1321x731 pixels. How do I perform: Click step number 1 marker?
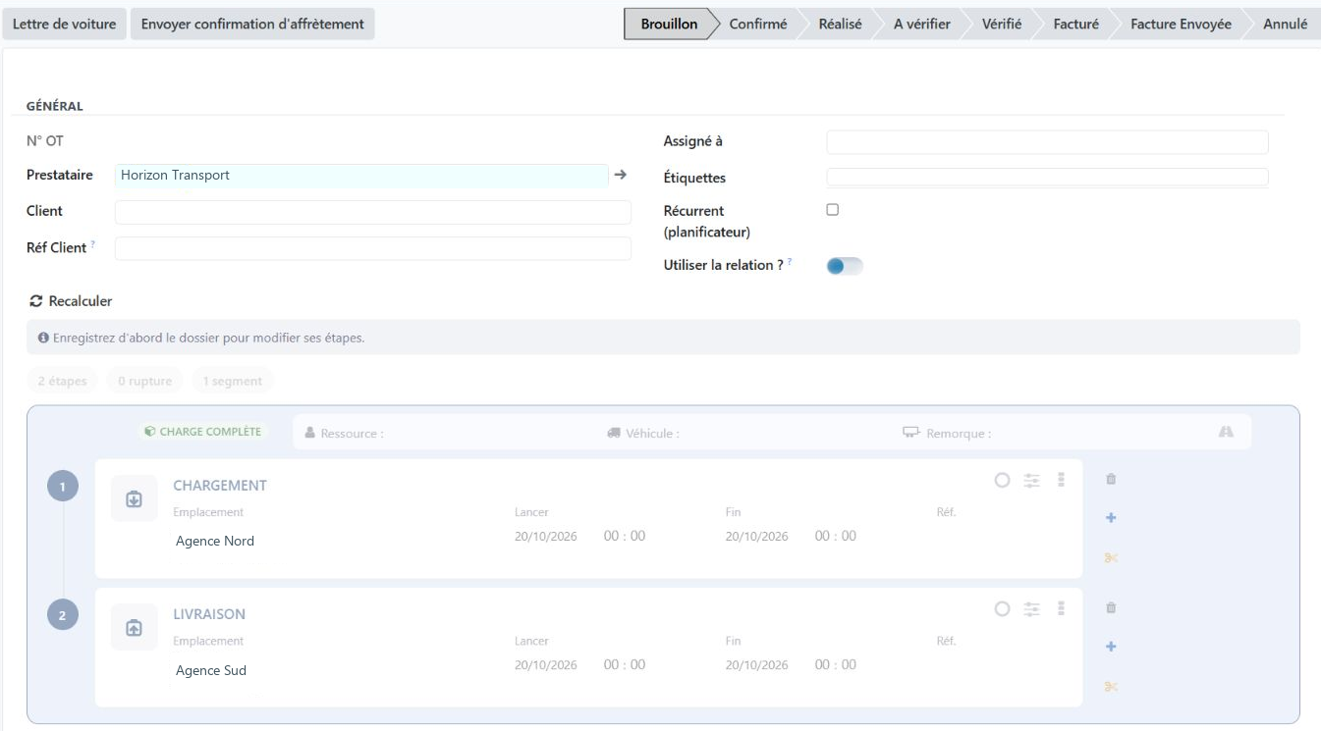(63, 487)
